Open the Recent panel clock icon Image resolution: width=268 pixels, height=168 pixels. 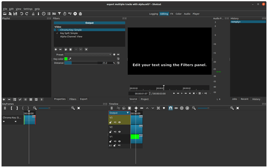coord(44,14)
